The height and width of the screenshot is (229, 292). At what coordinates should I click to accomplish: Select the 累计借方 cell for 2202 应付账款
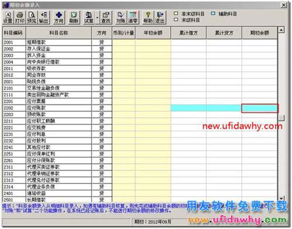pyautogui.click(x=189, y=108)
